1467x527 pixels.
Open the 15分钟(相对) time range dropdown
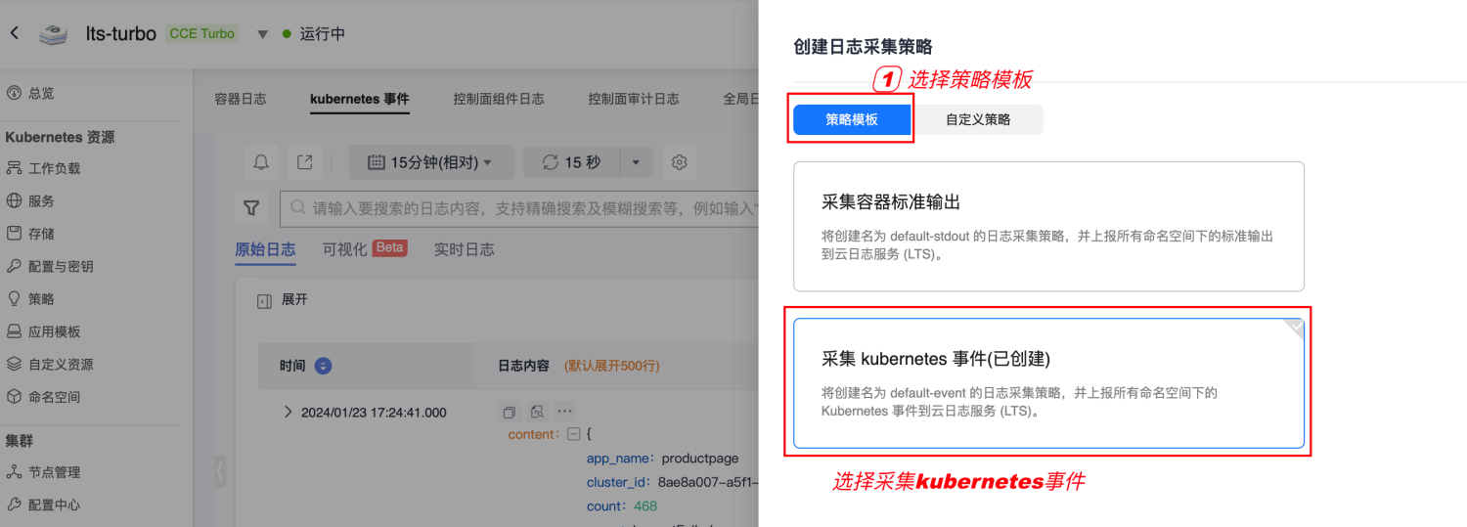[x=431, y=162]
